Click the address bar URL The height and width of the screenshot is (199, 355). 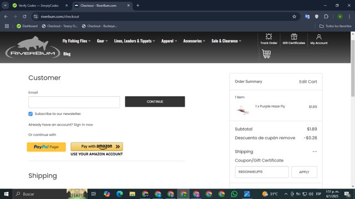[x=60, y=17]
